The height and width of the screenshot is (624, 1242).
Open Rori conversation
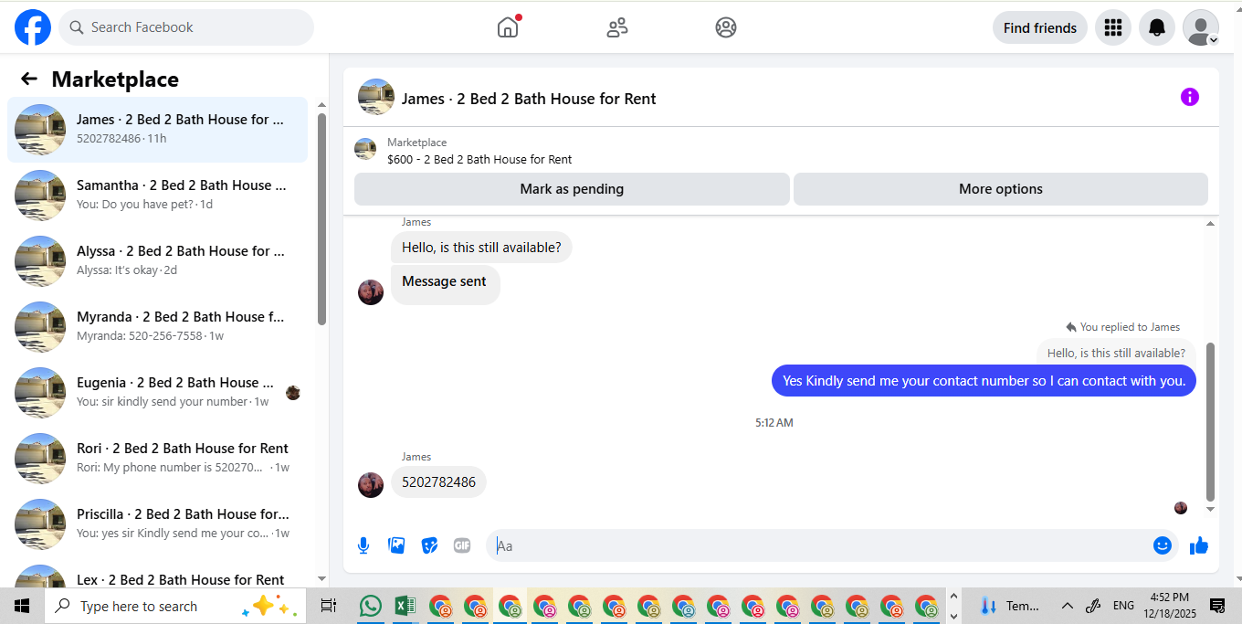[x=157, y=459]
